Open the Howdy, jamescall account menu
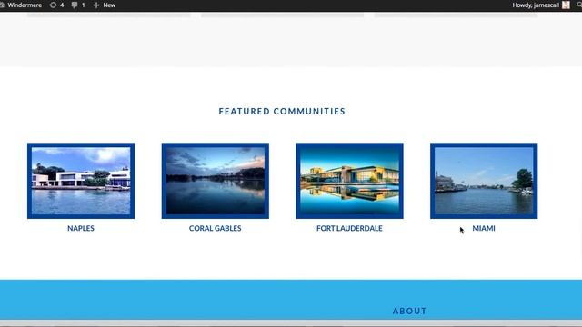The image size is (582, 327). 536,5
